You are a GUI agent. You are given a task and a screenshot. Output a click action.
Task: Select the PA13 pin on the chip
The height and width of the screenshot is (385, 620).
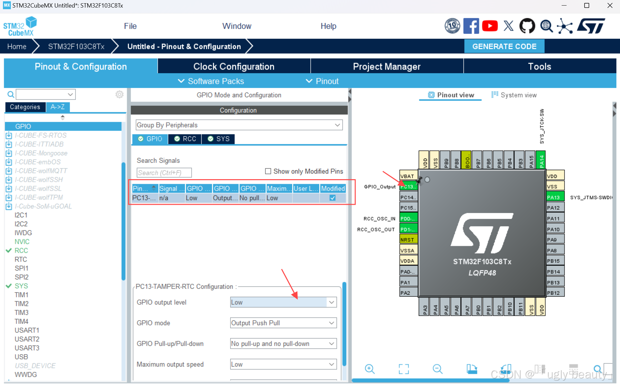point(555,197)
